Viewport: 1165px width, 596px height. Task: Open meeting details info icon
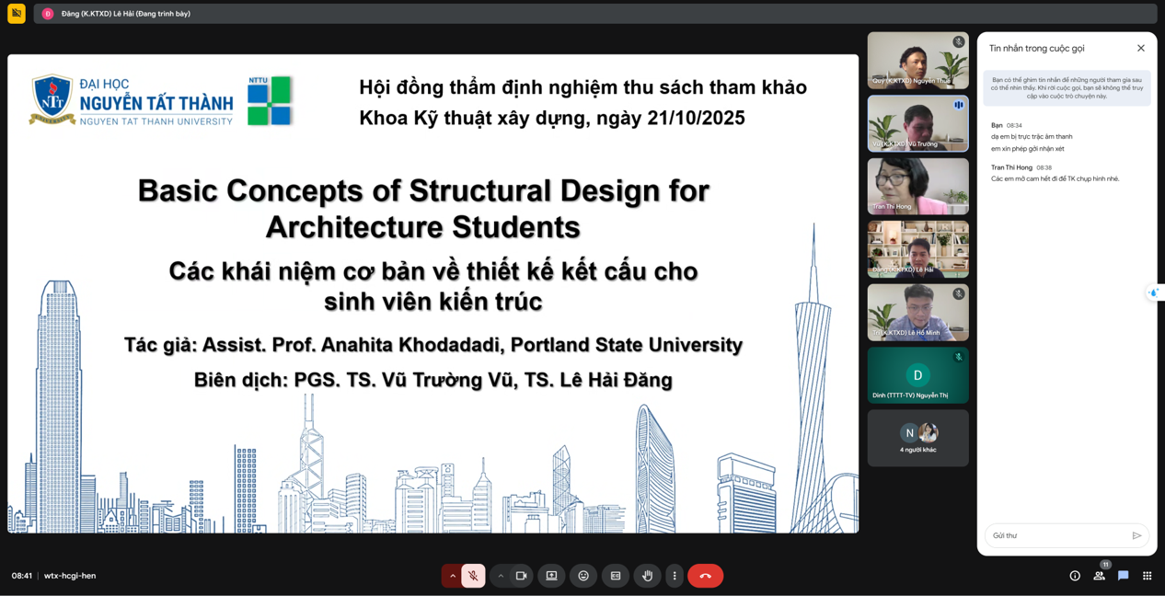coord(1075,576)
